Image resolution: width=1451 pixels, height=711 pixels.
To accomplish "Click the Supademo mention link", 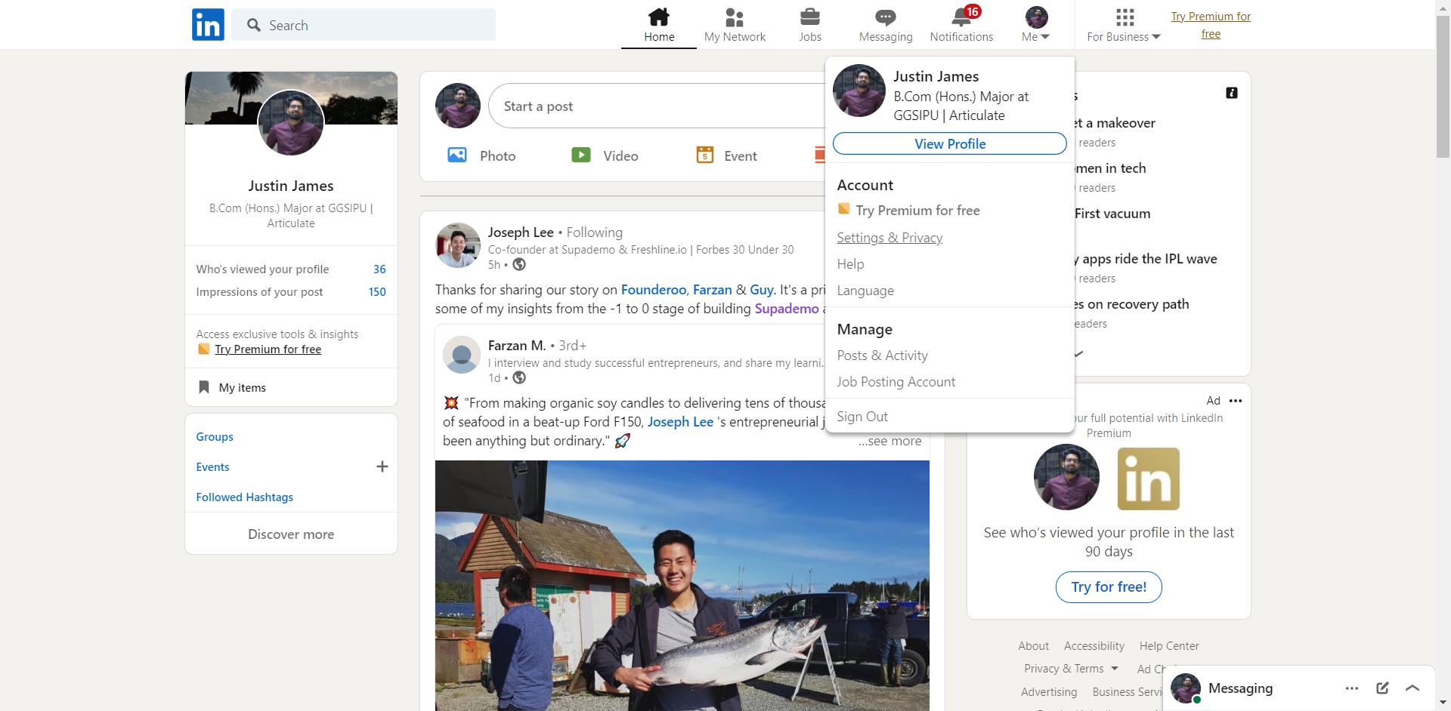I will (x=787, y=309).
